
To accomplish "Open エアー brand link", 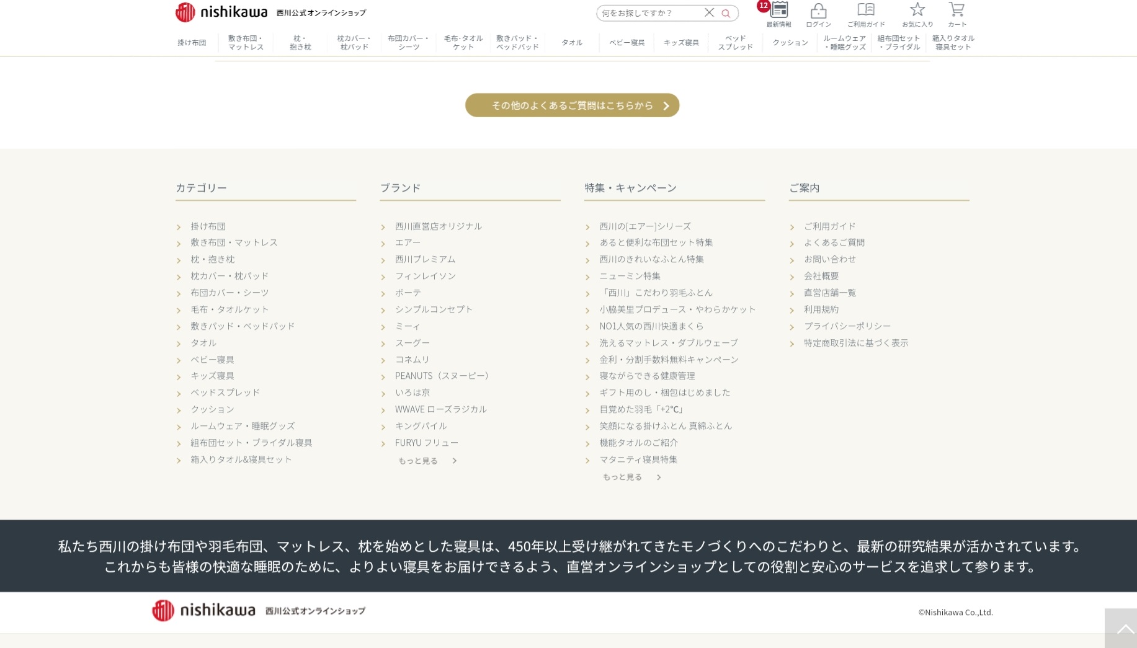I will 408,242.
